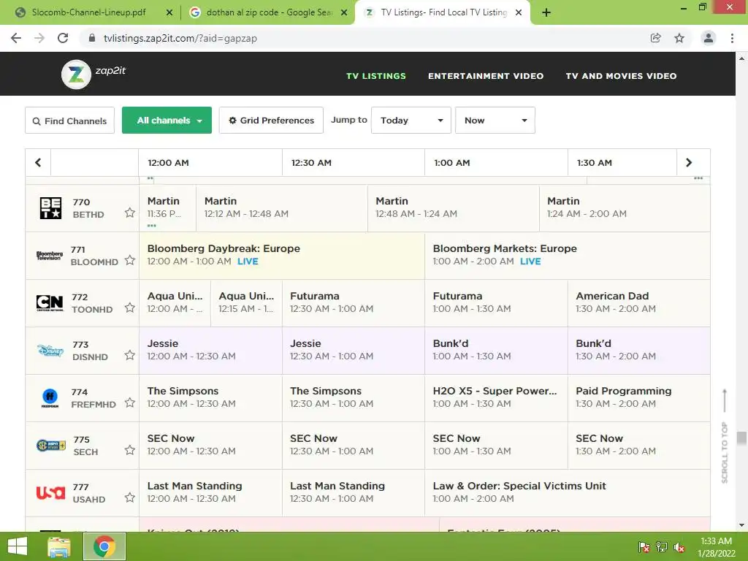Open H2O X5 - Super Power listing
The width and height of the screenshot is (748, 561).
(x=496, y=397)
